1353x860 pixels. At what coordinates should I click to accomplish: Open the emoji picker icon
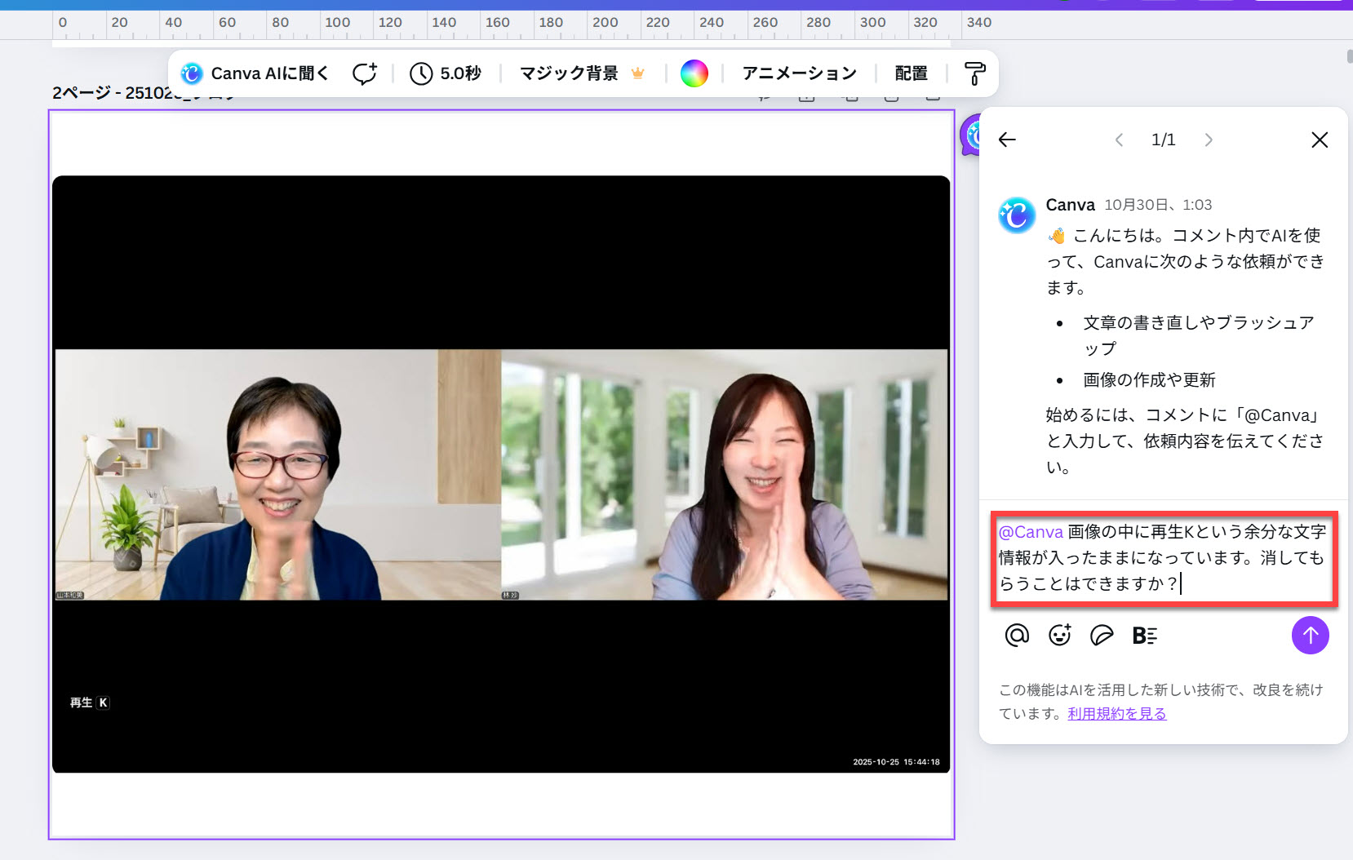point(1059,635)
